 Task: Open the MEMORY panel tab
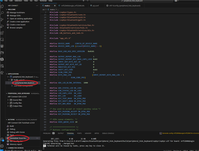88,133
